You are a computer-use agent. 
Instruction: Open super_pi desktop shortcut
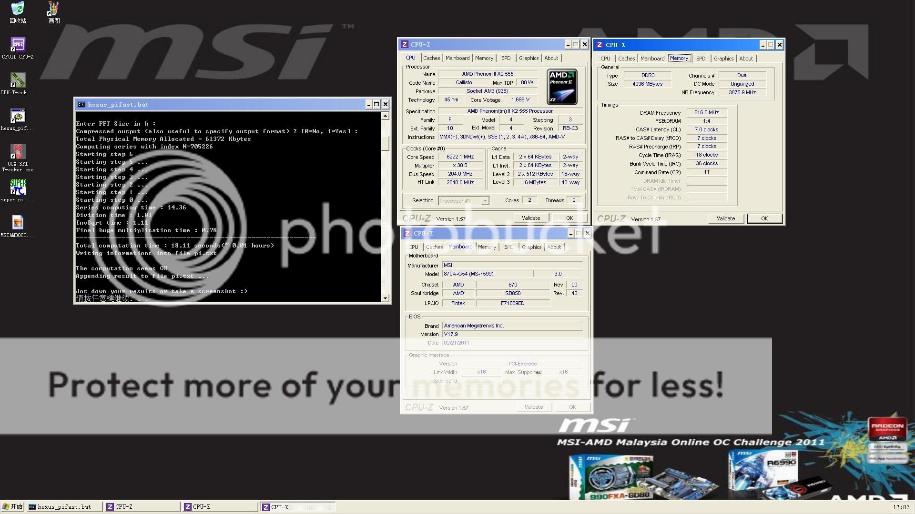(x=18, y=188)
